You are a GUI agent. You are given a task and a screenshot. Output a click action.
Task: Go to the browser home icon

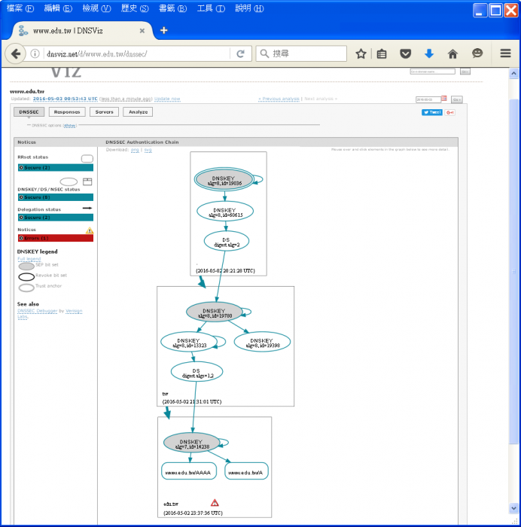452,53
